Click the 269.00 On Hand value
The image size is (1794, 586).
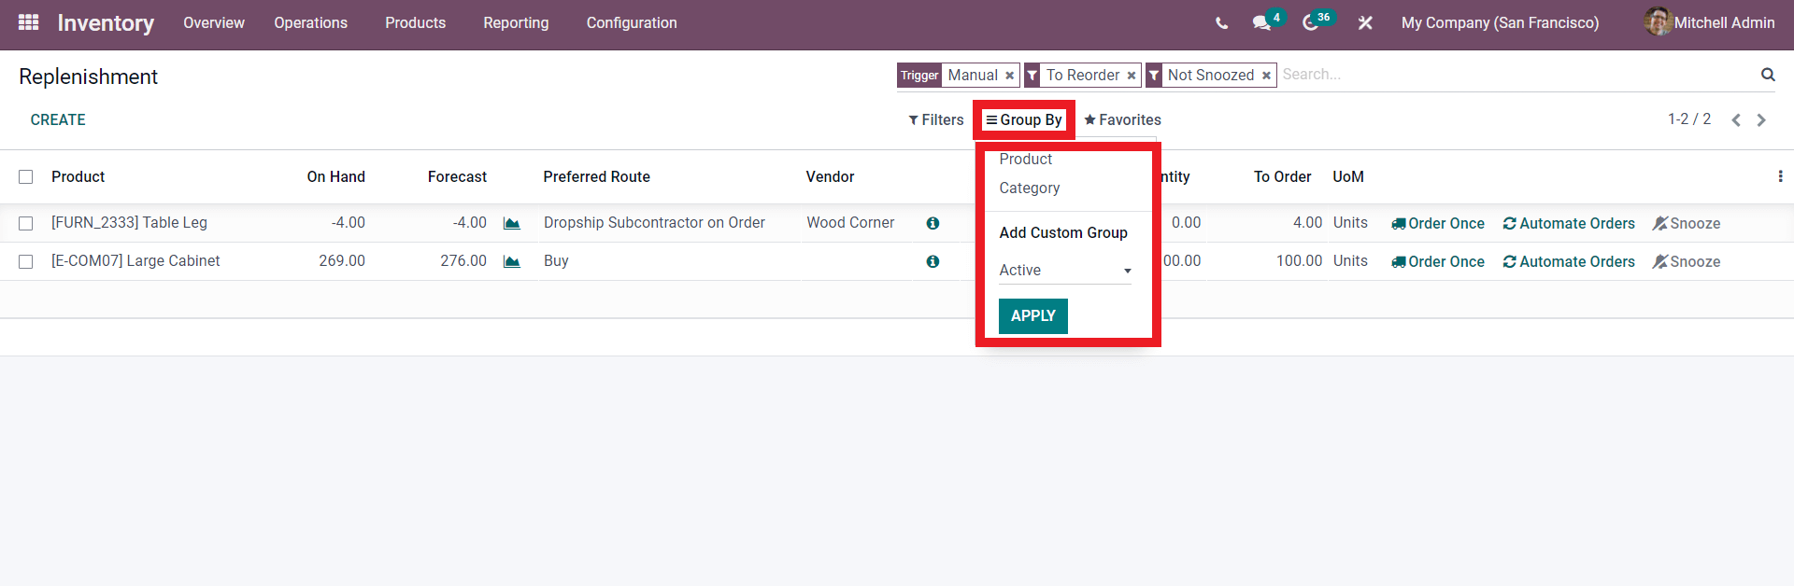coord(341,260)
